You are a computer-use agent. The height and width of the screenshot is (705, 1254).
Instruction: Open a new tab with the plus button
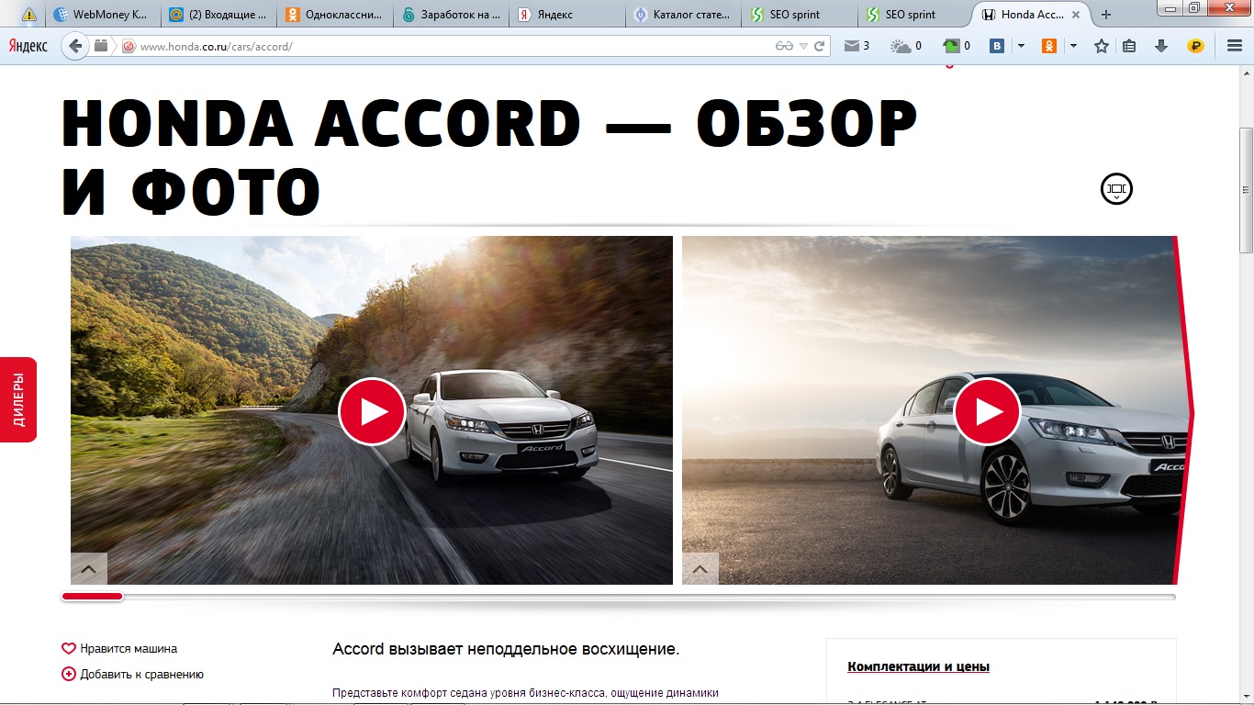click(x=1106, y=15)
